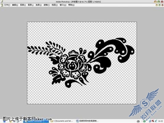Open the 视图(V) View menu
The image size is (164, 123).
click(55, 5)
